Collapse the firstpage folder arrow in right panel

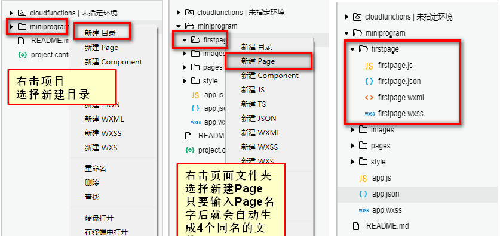pyautogui.click(x=352, y=49)
